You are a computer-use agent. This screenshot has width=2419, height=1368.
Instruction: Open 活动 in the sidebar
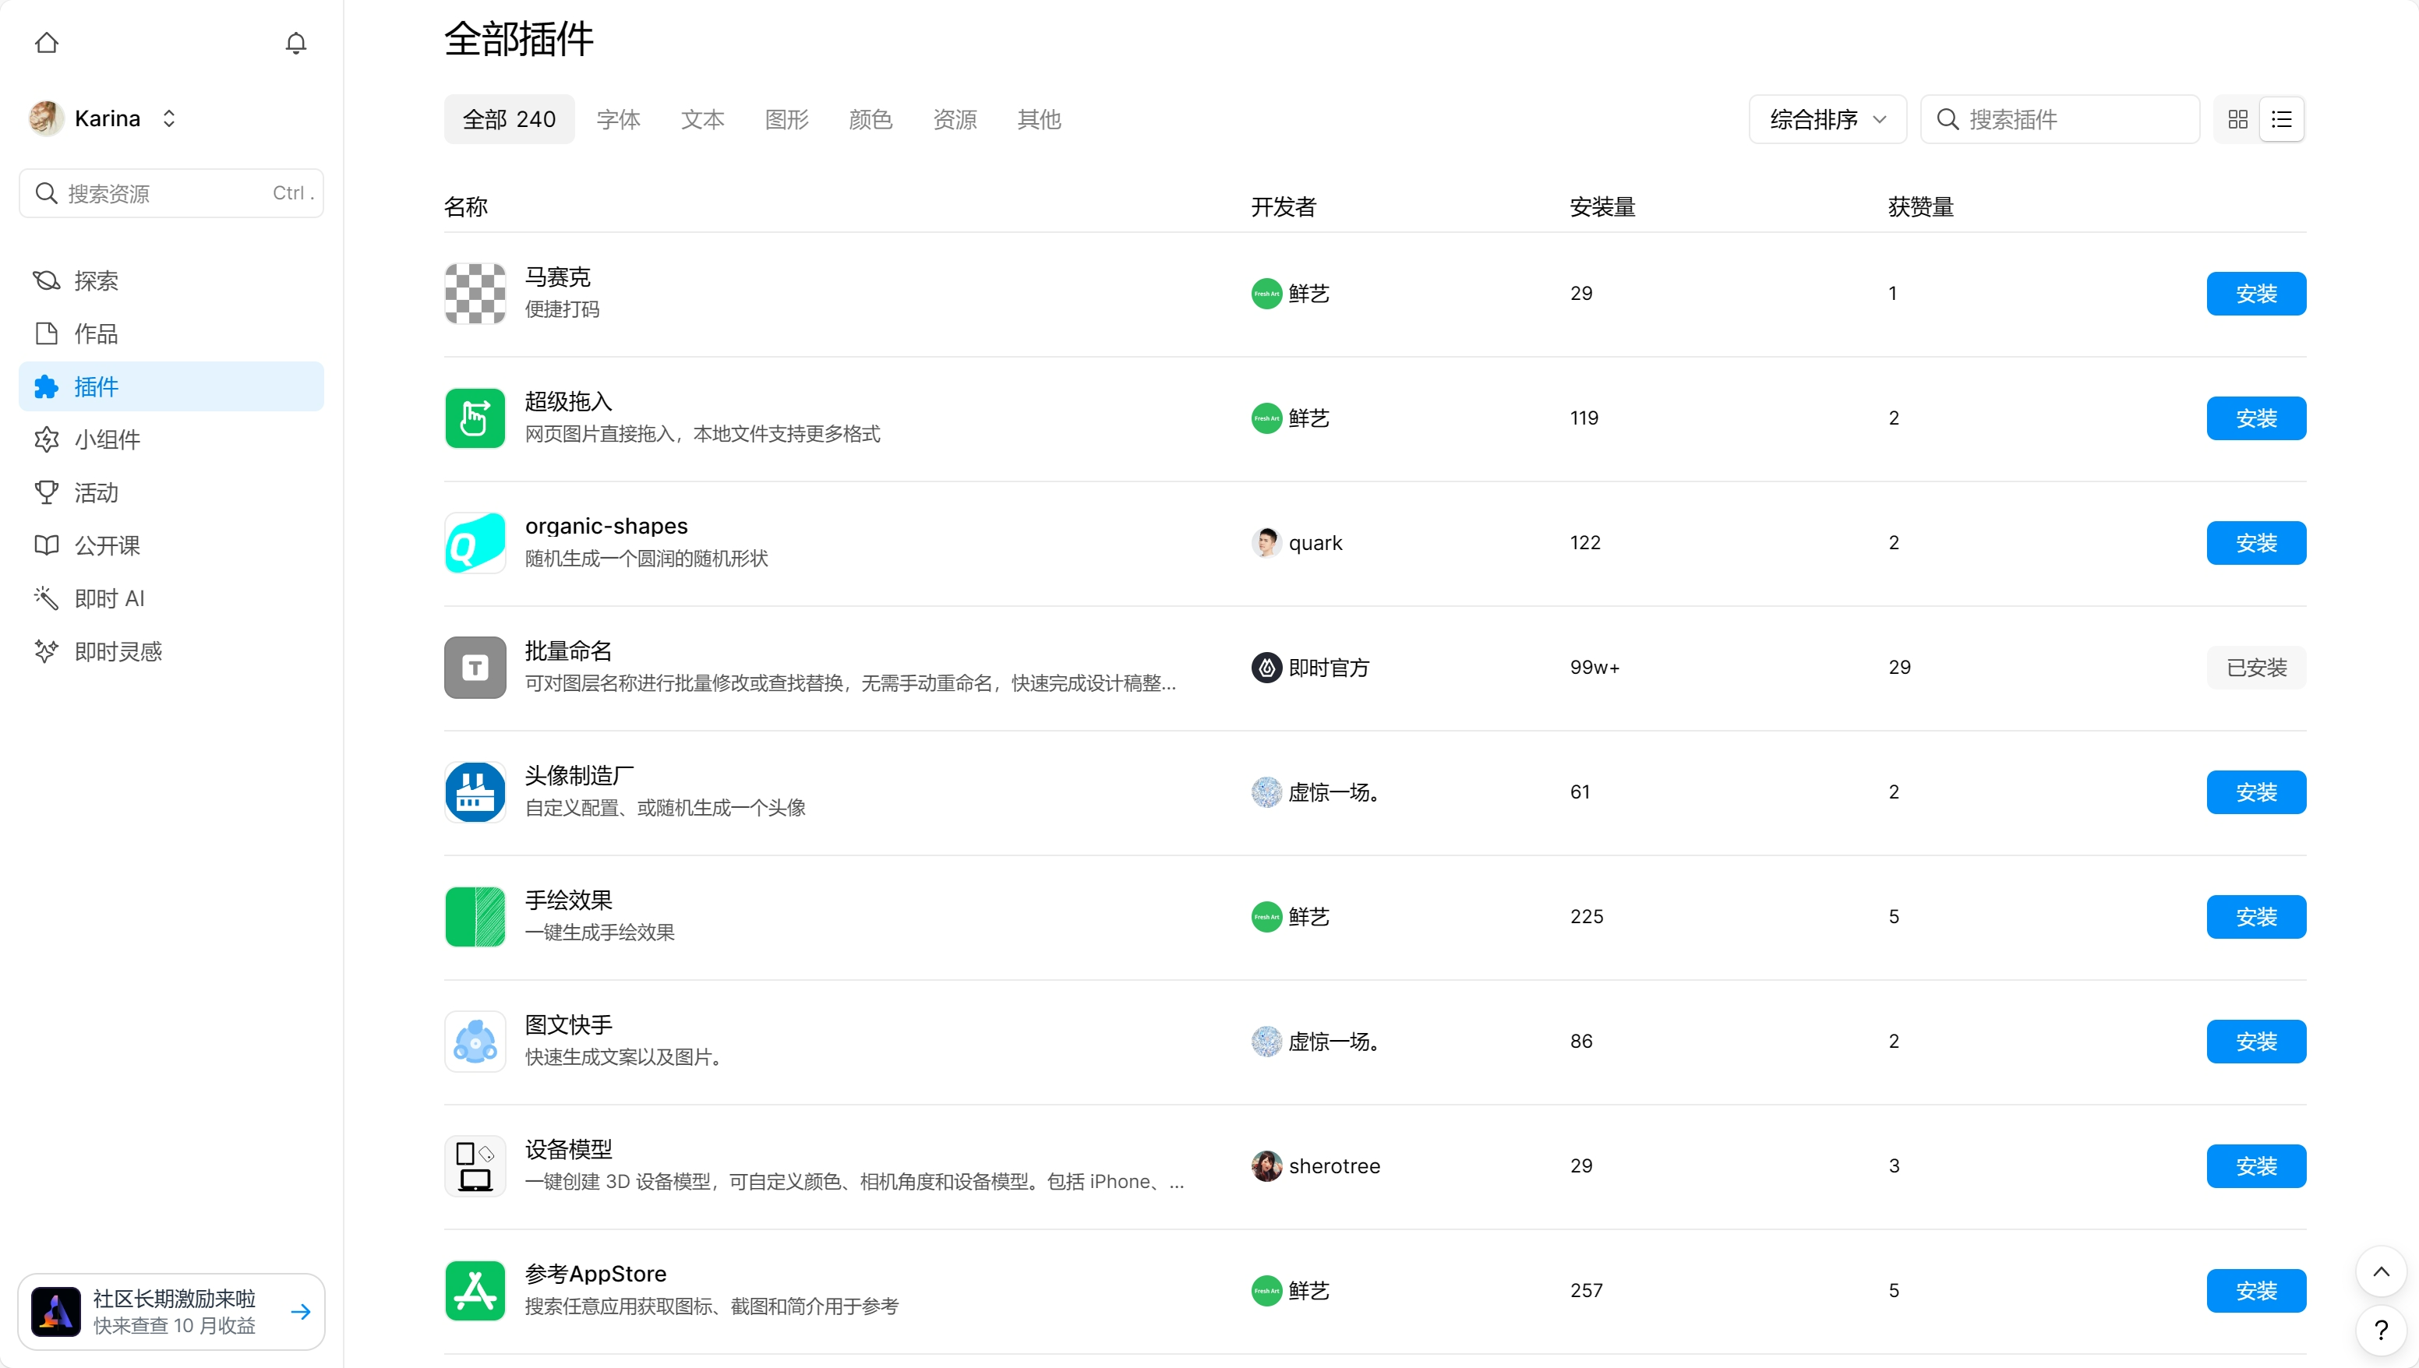171,492
